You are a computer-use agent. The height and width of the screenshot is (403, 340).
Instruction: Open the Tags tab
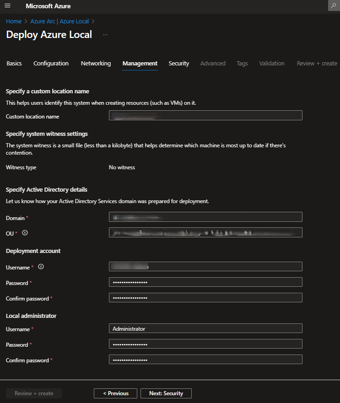click(242, 64)
